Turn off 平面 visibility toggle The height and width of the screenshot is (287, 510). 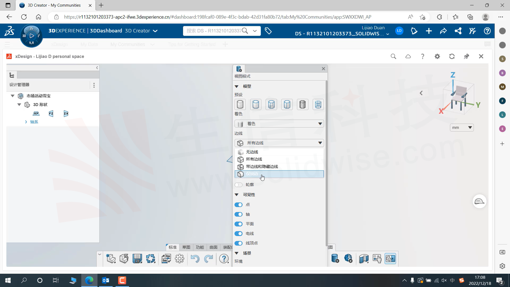(x=239, y=224)
